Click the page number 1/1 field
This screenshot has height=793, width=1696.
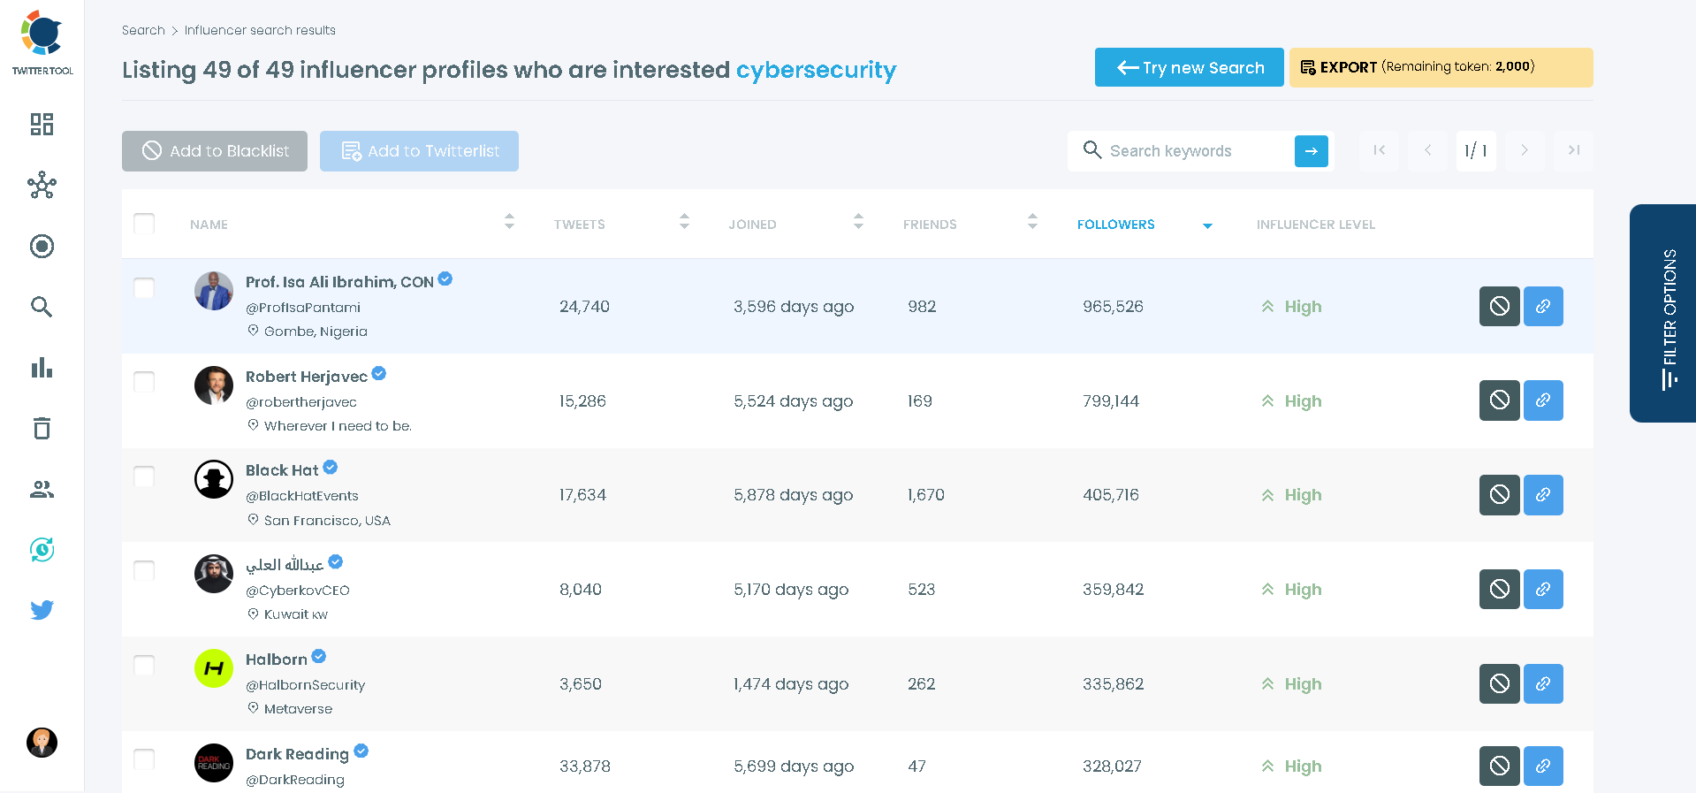click(1476, 150)
